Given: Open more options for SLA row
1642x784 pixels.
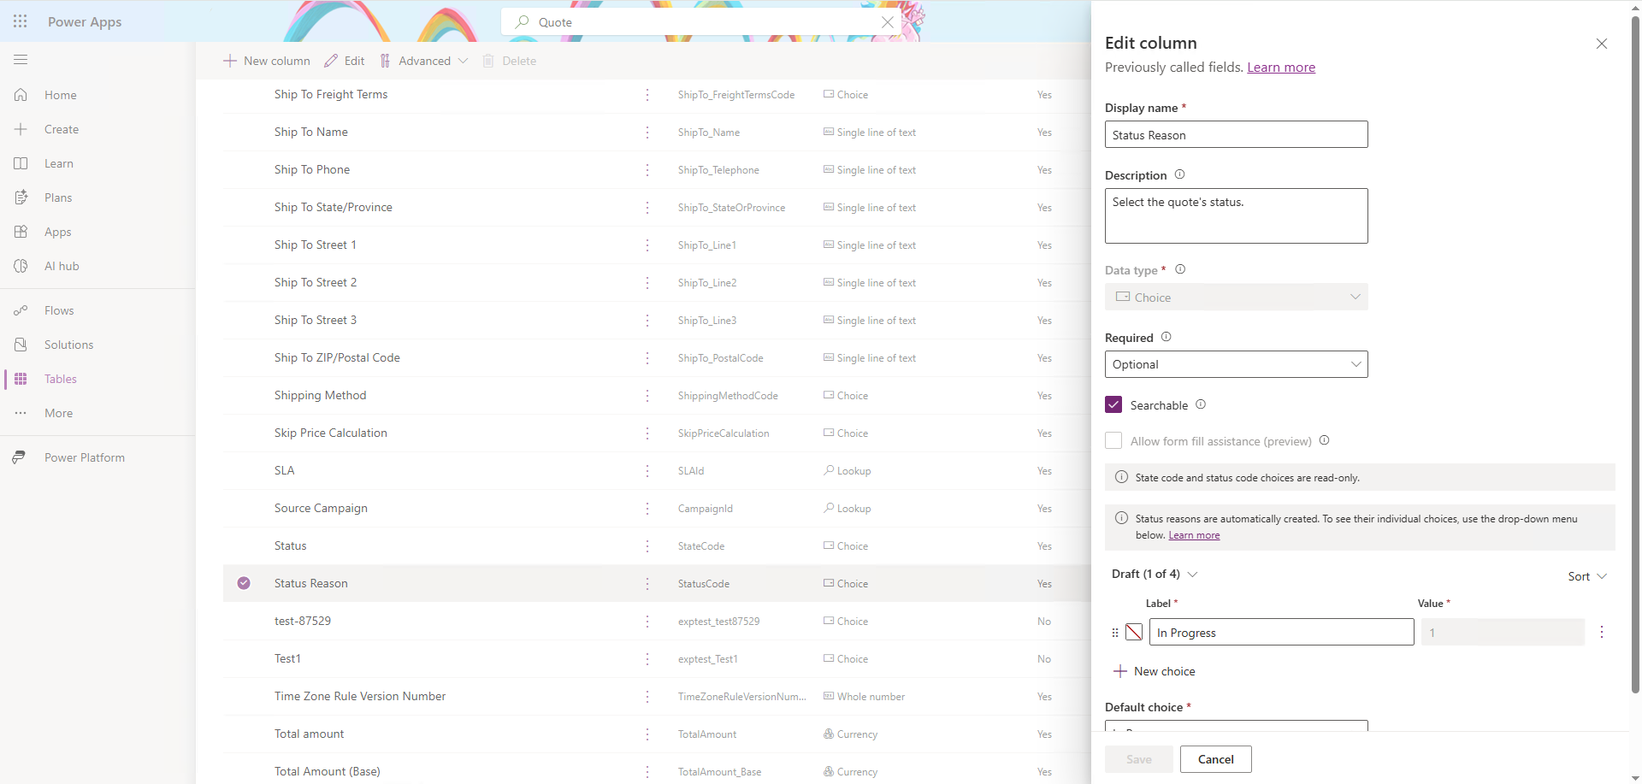Looking at the screenshot, I should pyautogui.click(x=647, y=471).
